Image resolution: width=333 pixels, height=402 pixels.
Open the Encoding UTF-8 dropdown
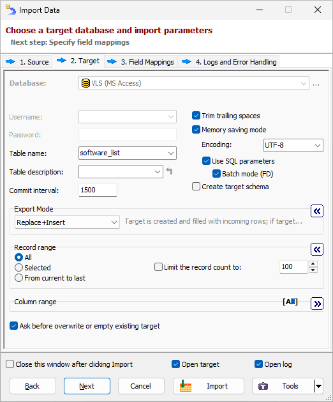pos(318,145)
